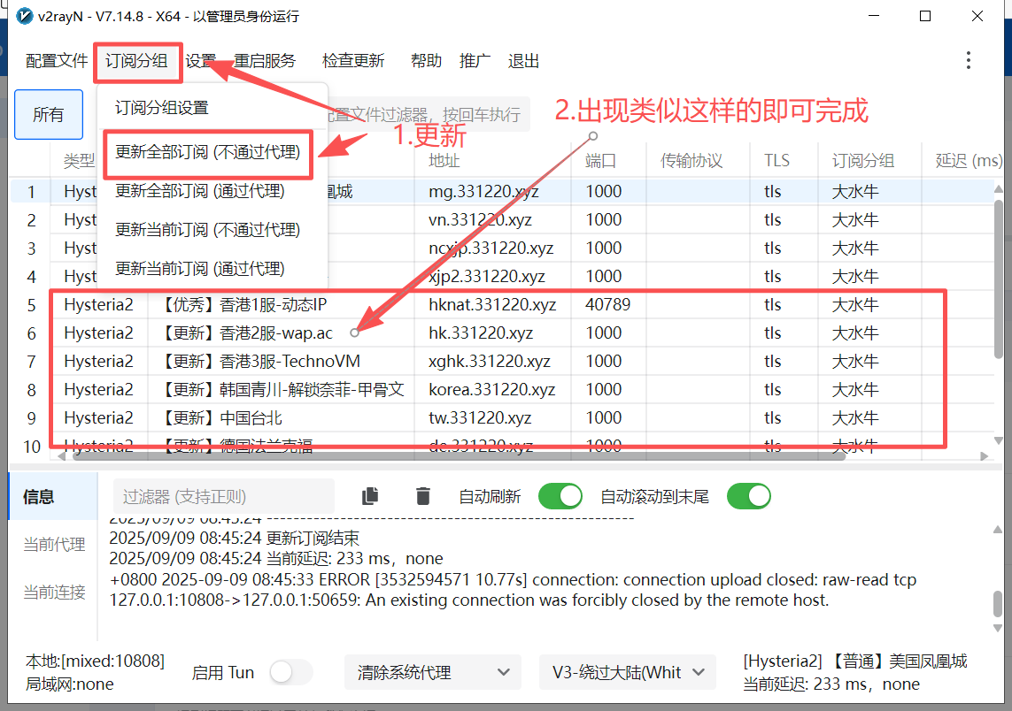
Task: Select 更新全部订阅 (不通过代理) menu entry
Action: click(x=207, y=152)
